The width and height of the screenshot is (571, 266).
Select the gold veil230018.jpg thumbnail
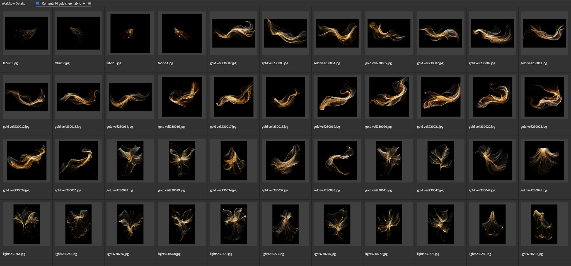[x=285, y=97]
